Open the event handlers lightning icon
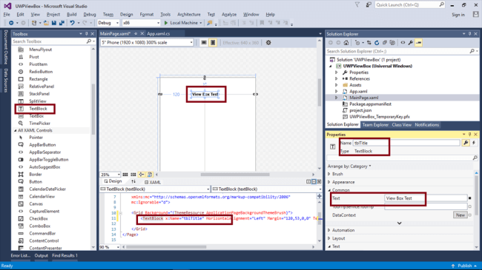The height and width of the screenshot is (270, 482). tap(474, 143)
